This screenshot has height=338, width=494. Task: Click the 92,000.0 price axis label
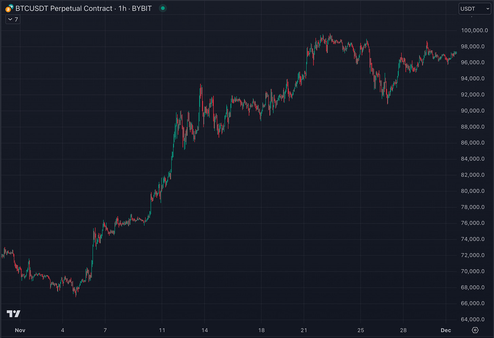473,95
